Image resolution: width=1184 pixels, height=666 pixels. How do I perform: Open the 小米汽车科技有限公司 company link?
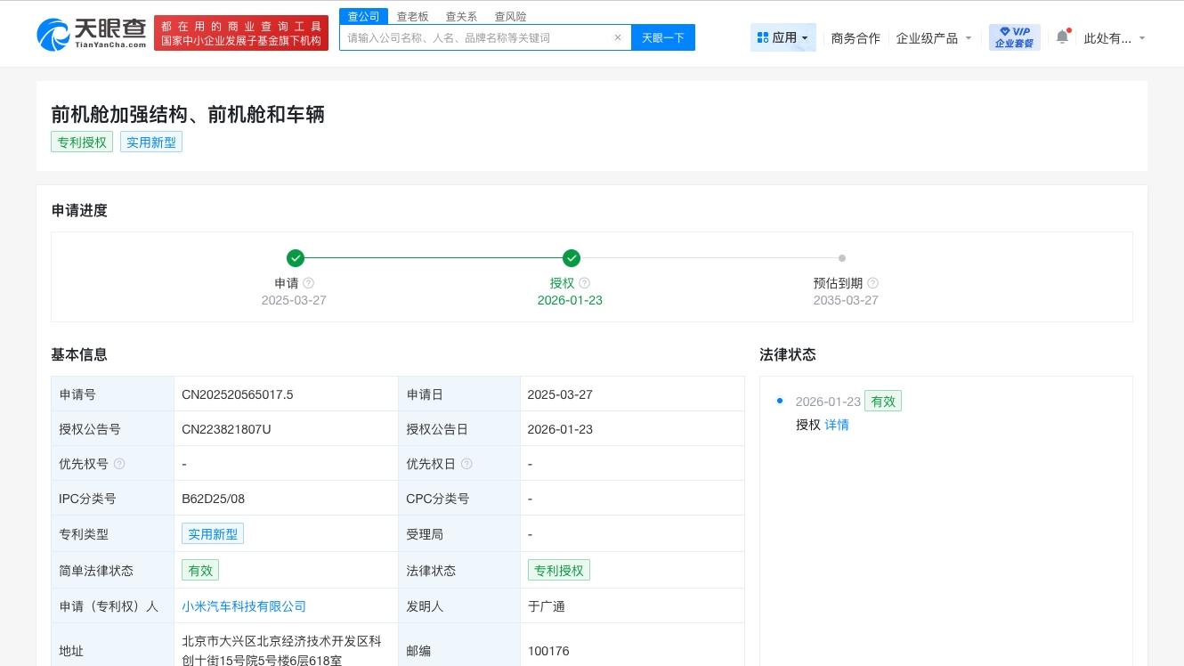244,606
